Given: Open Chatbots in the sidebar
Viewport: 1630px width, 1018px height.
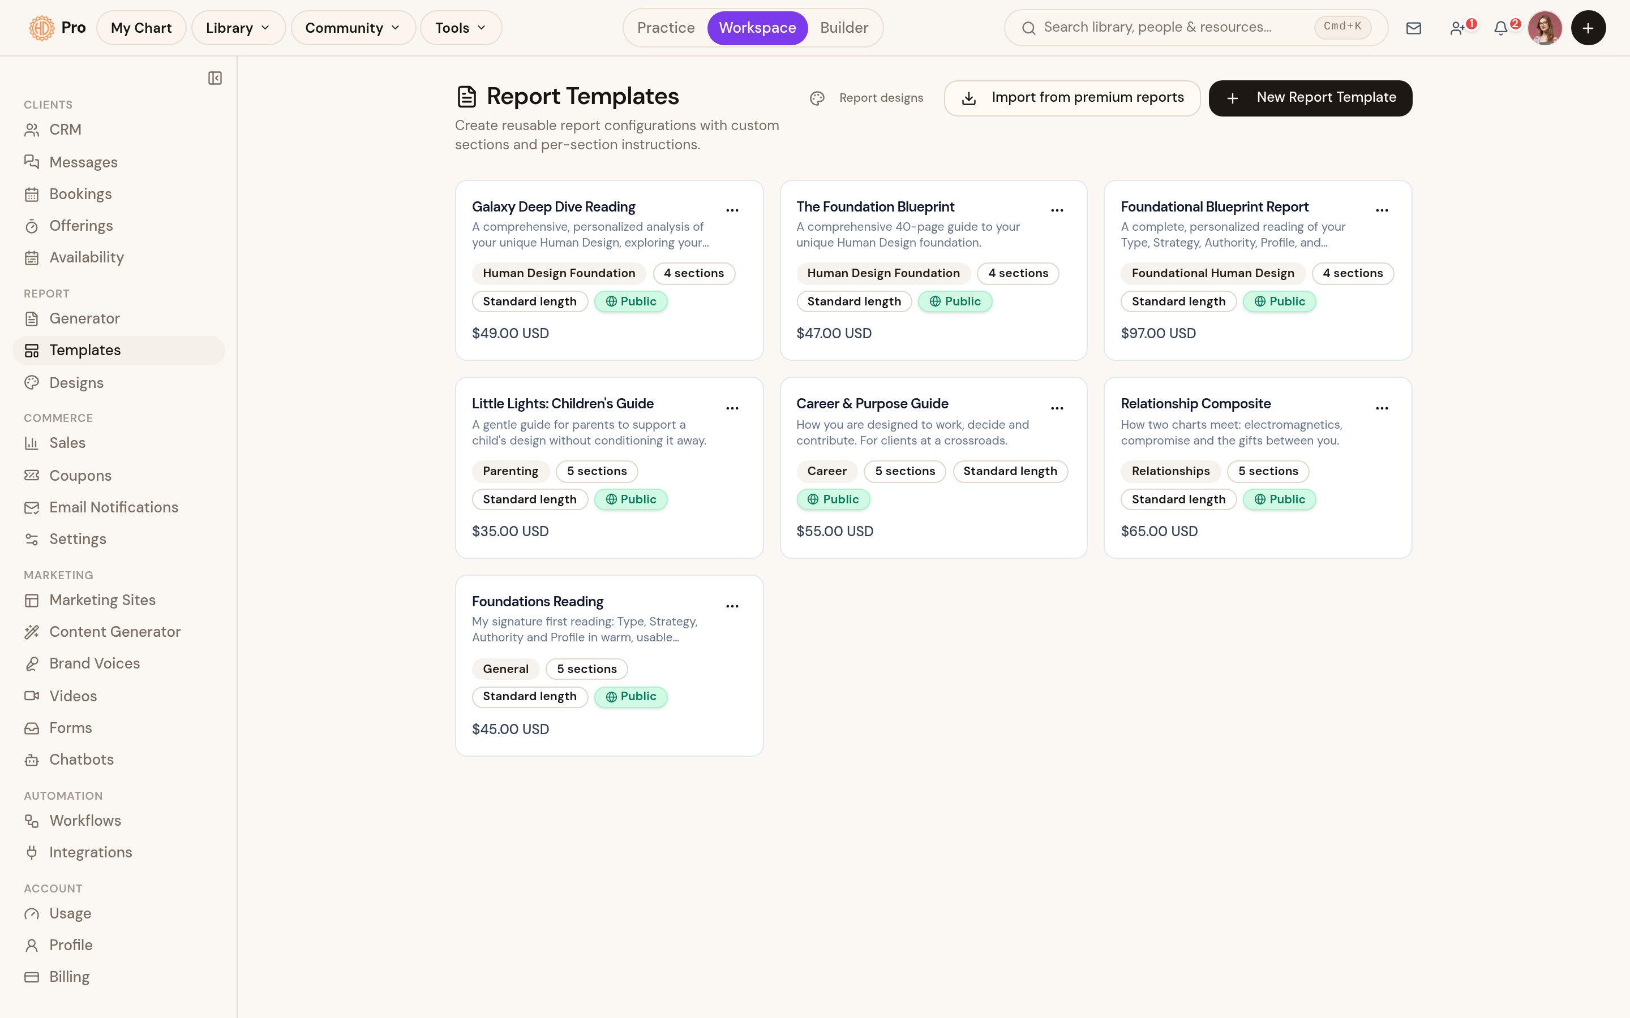Looking at the screenshot, I should pyautogui.click(x=118, y=760).
